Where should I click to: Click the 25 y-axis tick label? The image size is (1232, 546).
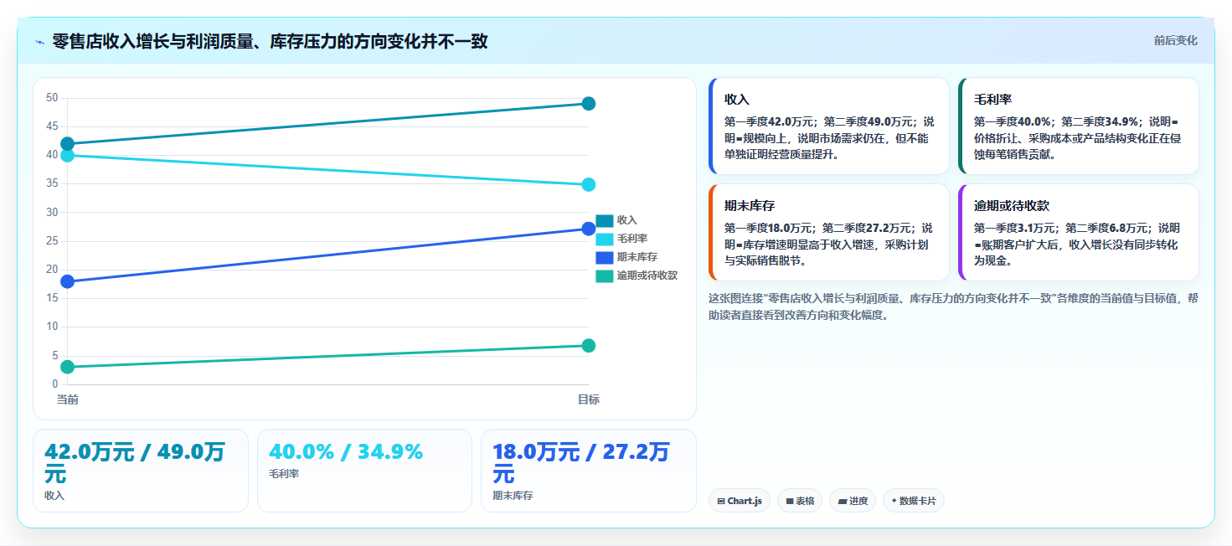click(x=52, y=241)
